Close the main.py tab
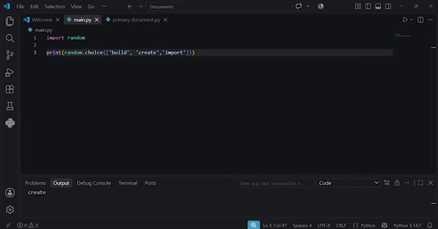This screenshot has width=438, height=229. 96,20
